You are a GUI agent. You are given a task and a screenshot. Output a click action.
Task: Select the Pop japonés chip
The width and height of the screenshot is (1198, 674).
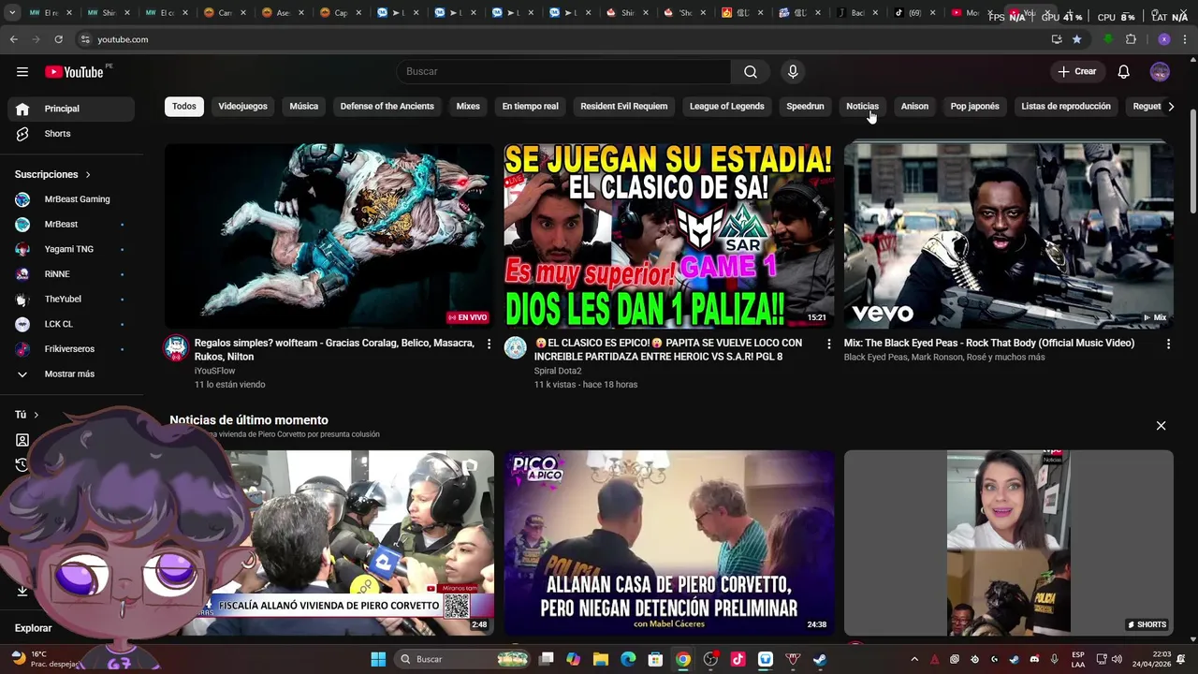click(x=975, y=107)
